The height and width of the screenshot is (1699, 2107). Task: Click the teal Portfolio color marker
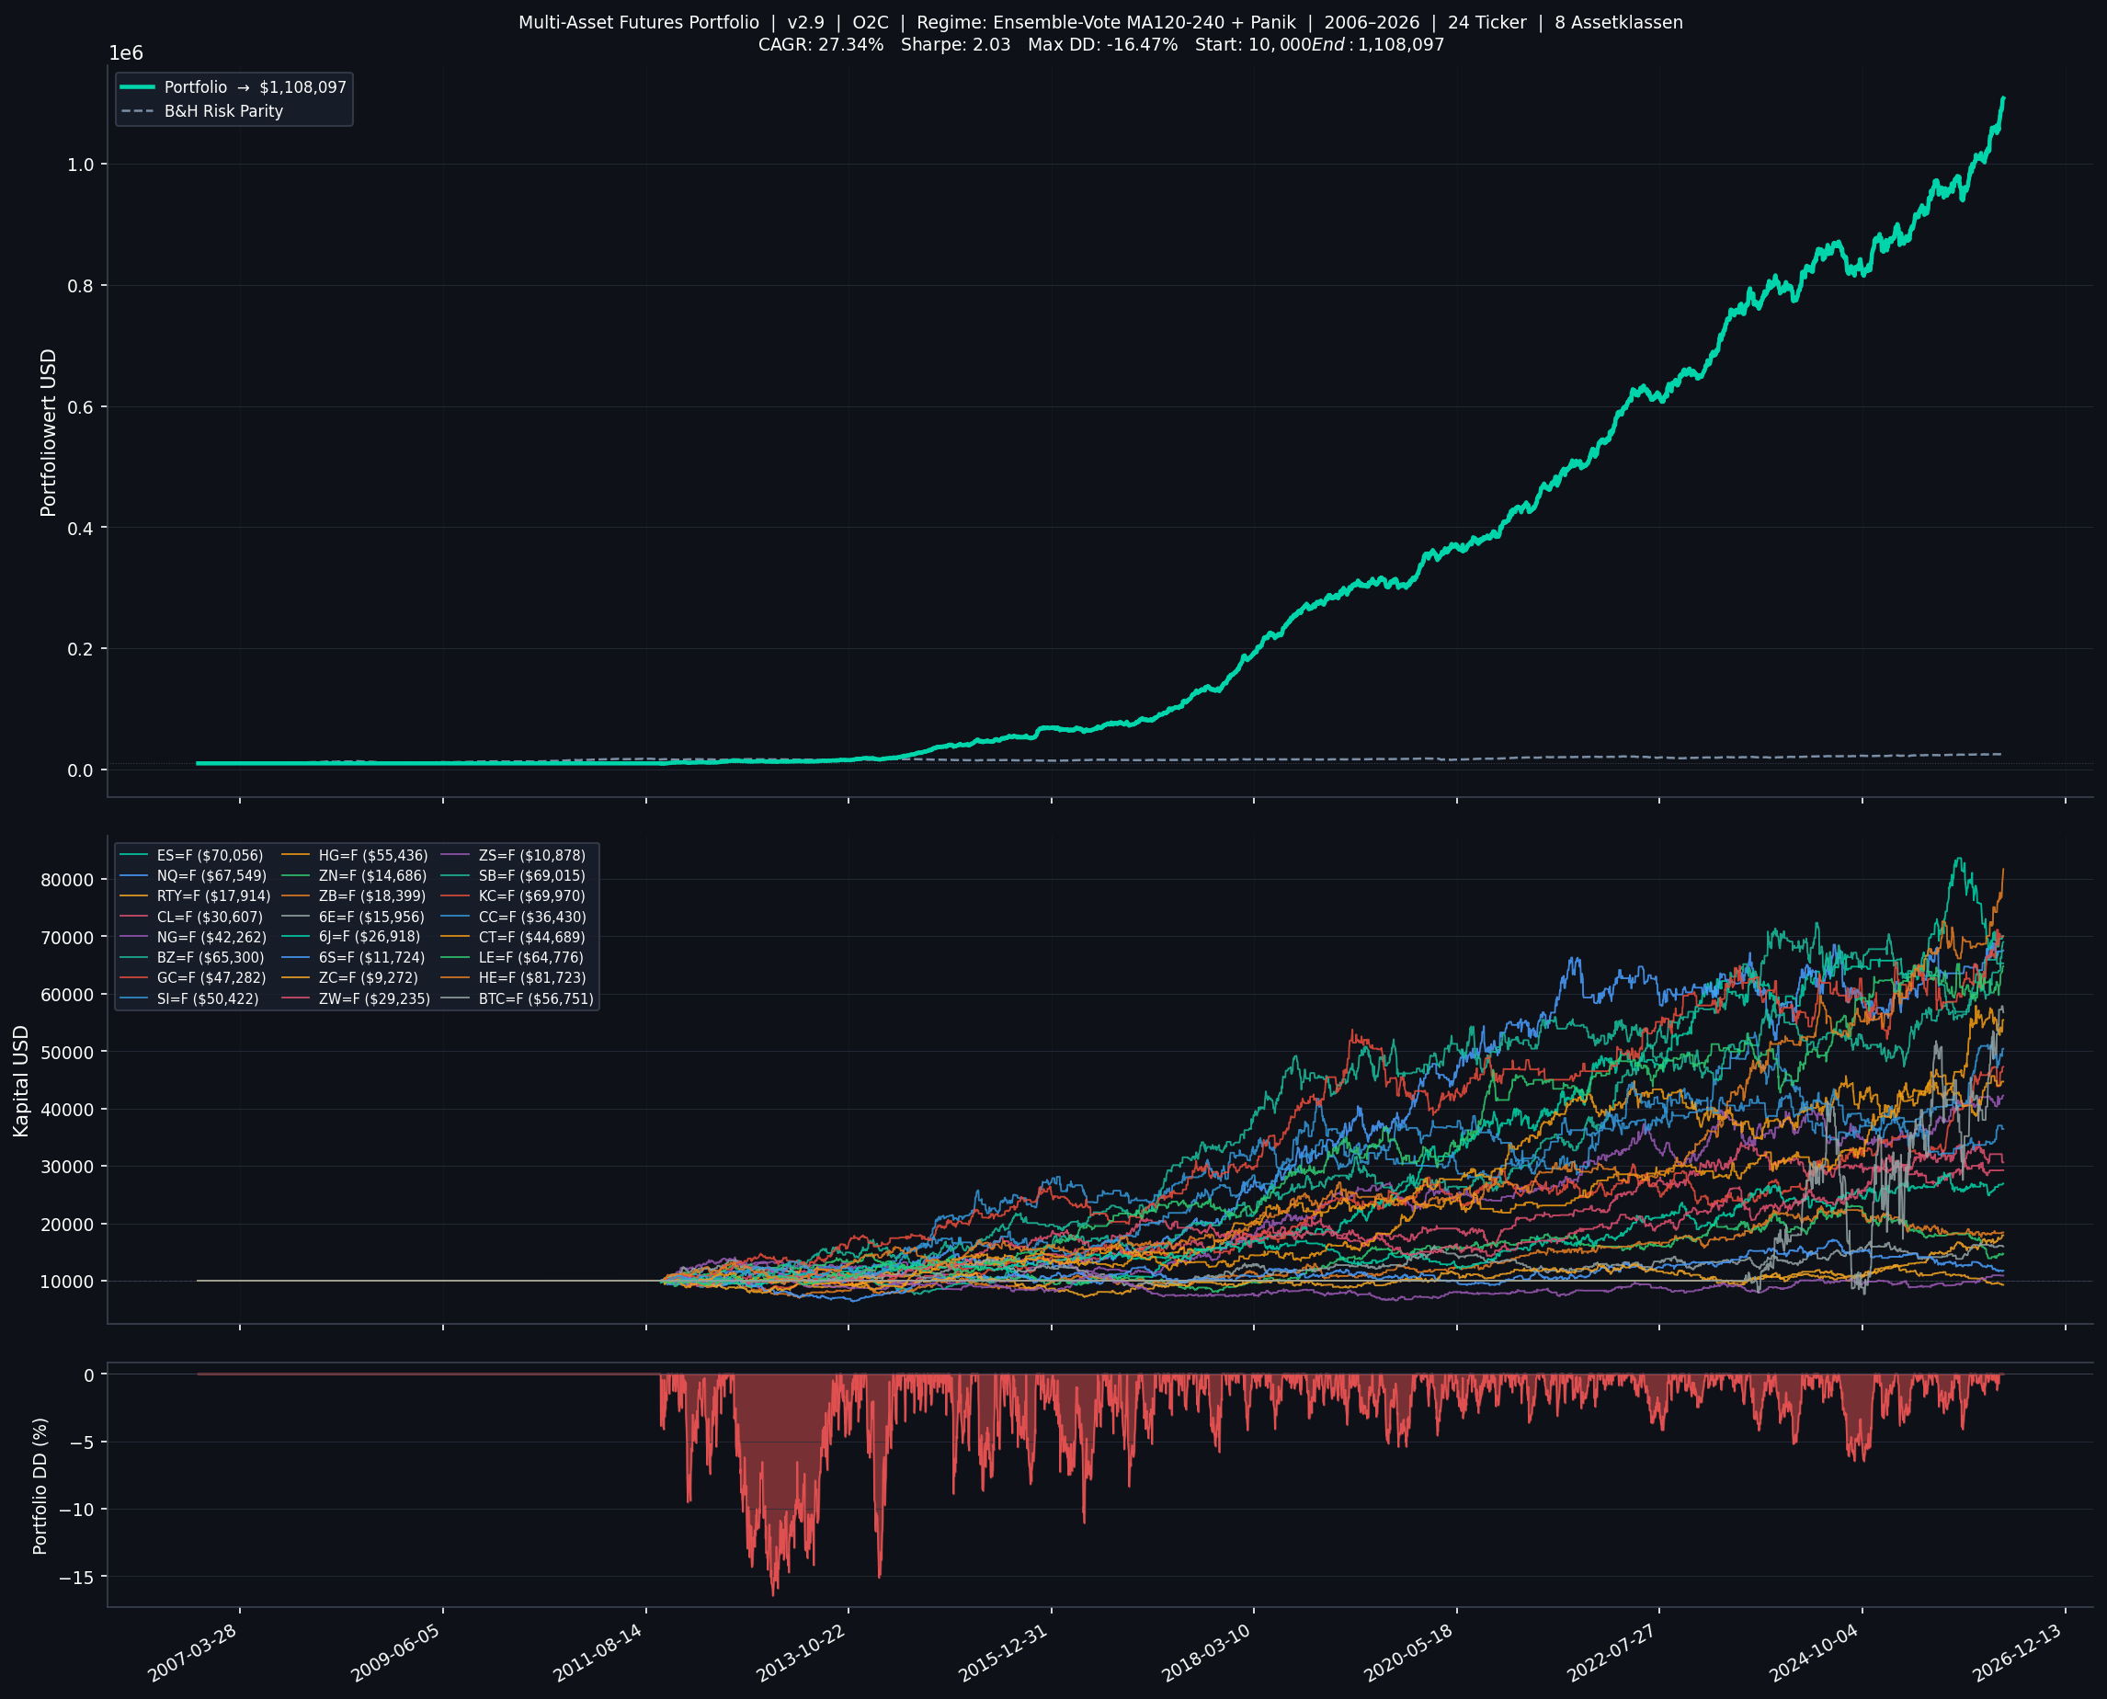(x=137, y=87)
